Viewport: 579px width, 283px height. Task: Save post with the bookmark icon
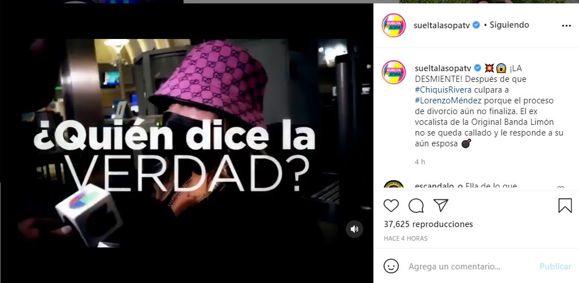565,206
